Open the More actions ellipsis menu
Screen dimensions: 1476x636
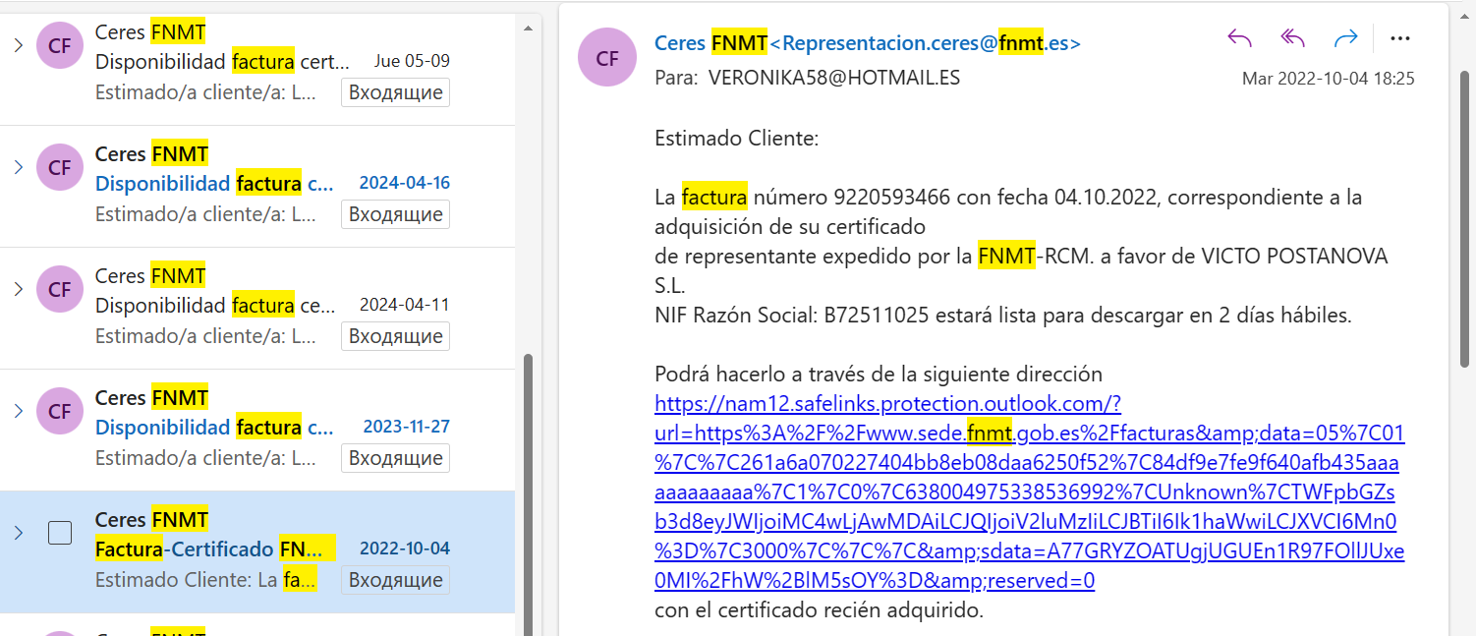pyautogui.click(x=1400, y=38)
